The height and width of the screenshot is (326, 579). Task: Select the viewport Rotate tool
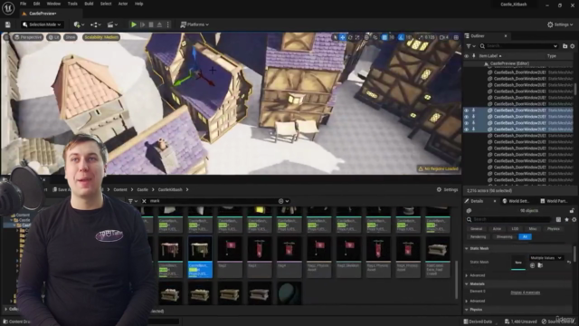tap(350, 37)
